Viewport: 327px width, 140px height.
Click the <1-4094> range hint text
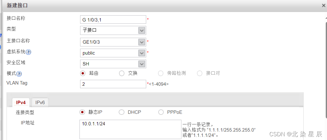point(159,84)
